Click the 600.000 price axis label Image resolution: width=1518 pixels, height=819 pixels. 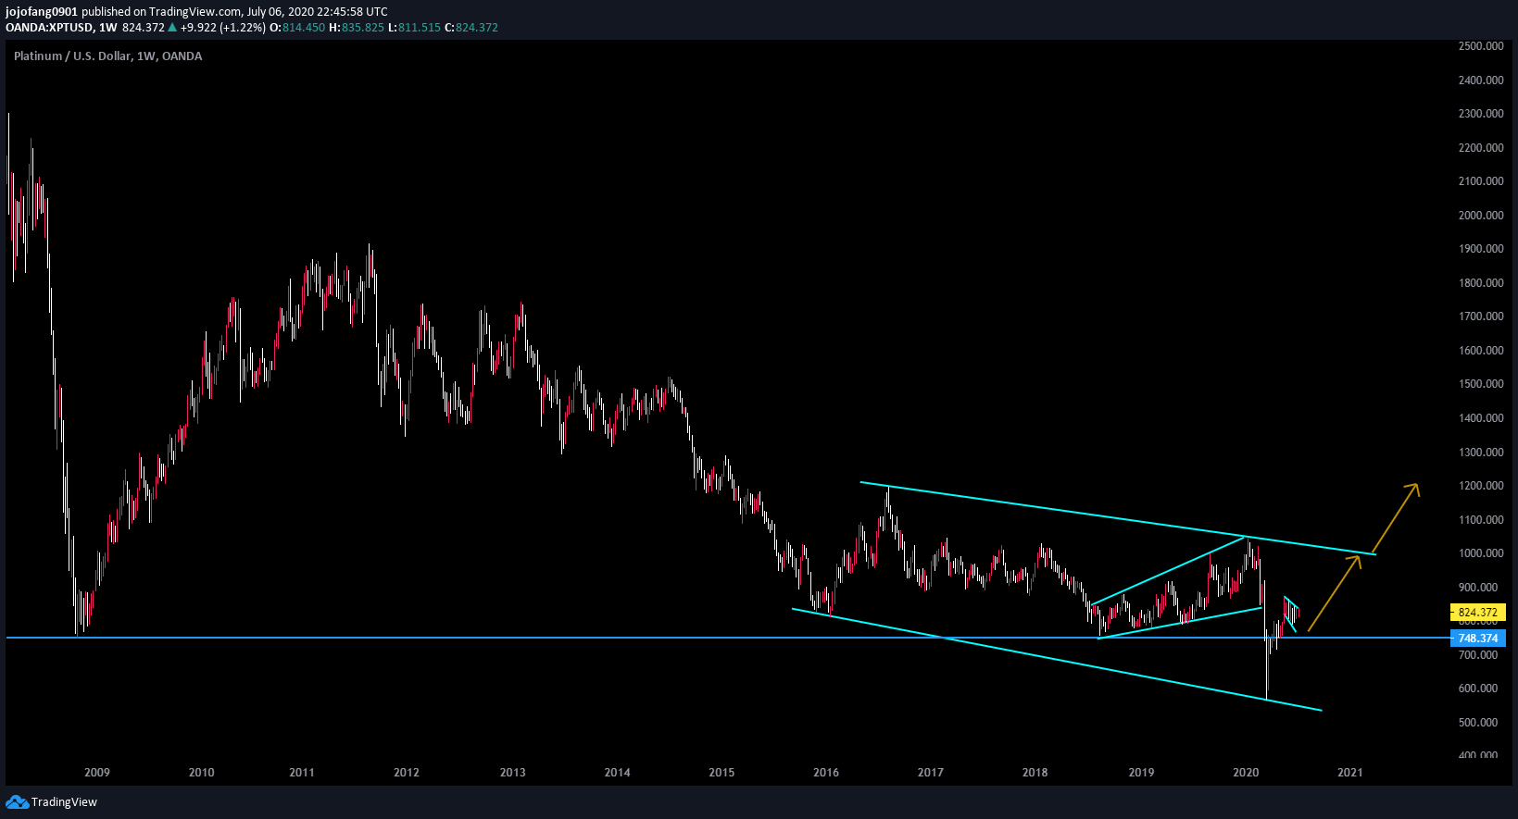click(1480, 689)
